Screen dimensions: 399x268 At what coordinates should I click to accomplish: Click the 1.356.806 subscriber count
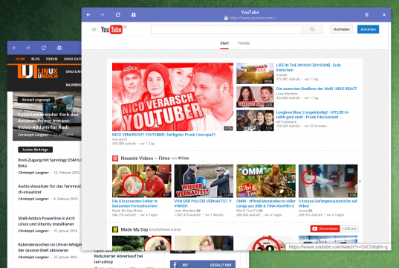[x=349, y=229]
